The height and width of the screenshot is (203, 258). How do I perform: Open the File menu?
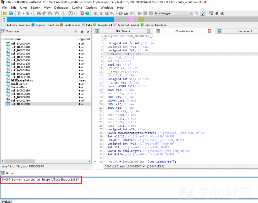5,8
